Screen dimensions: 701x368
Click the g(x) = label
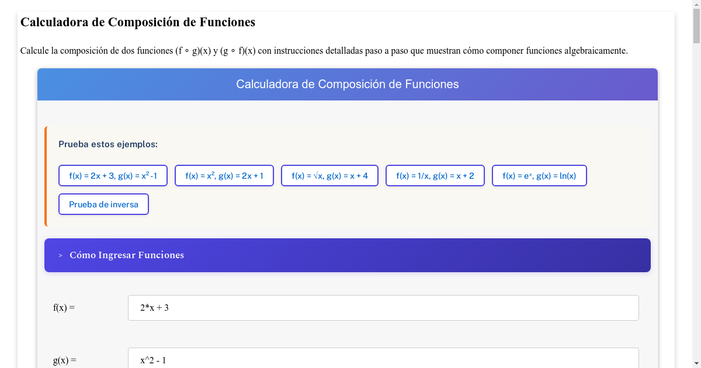(64, 360)
